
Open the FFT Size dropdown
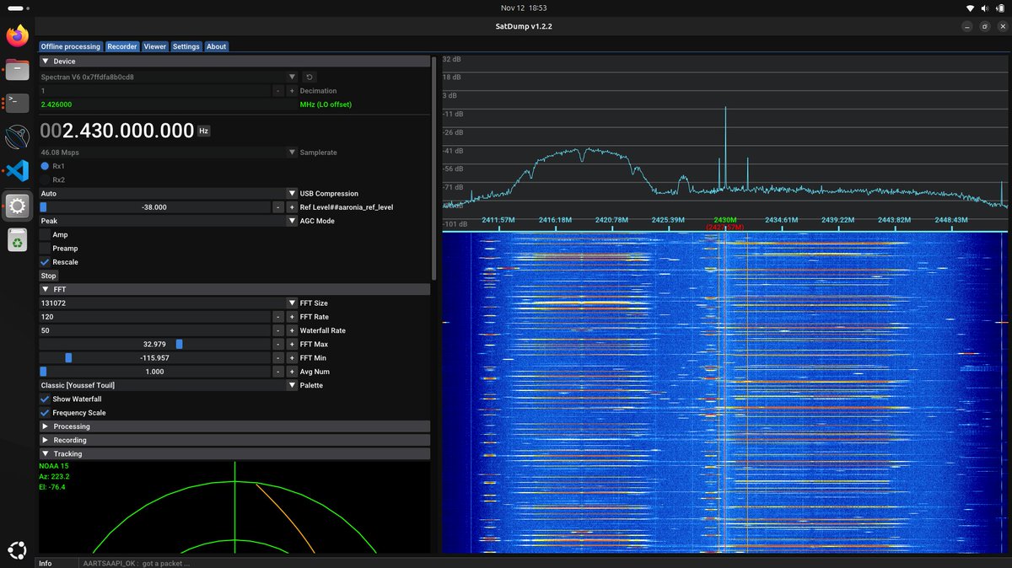169,303
